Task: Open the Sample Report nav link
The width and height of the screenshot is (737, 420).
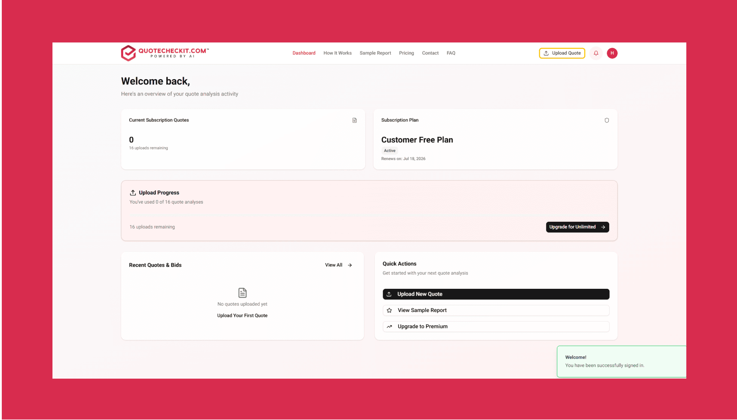Action: coord(375,53)
